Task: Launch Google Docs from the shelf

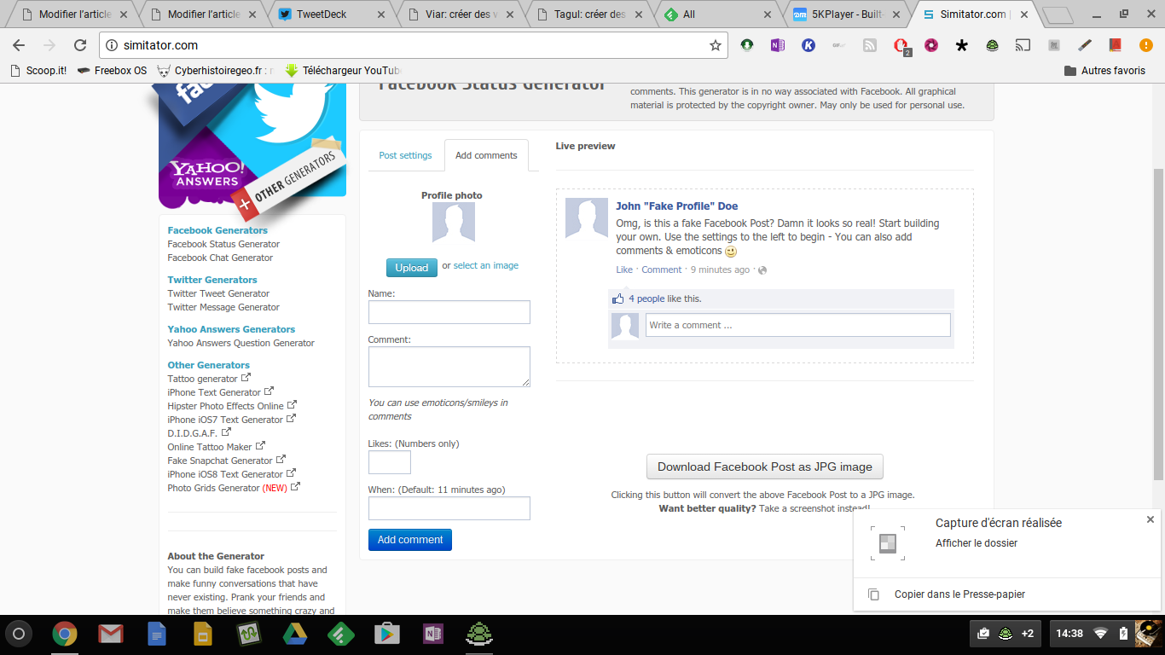Action: (156, 634)
